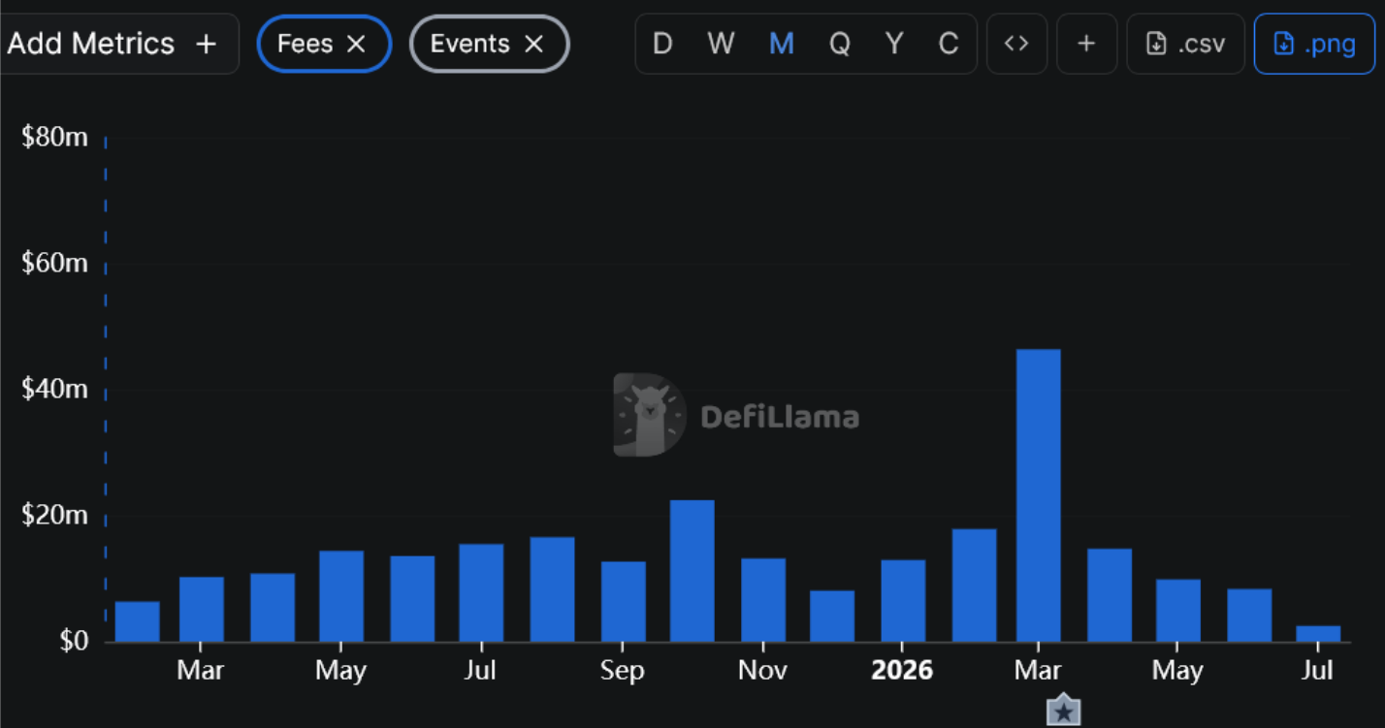Select Yearly (Y) grouping
The image size is (1385, 728).
894,44
